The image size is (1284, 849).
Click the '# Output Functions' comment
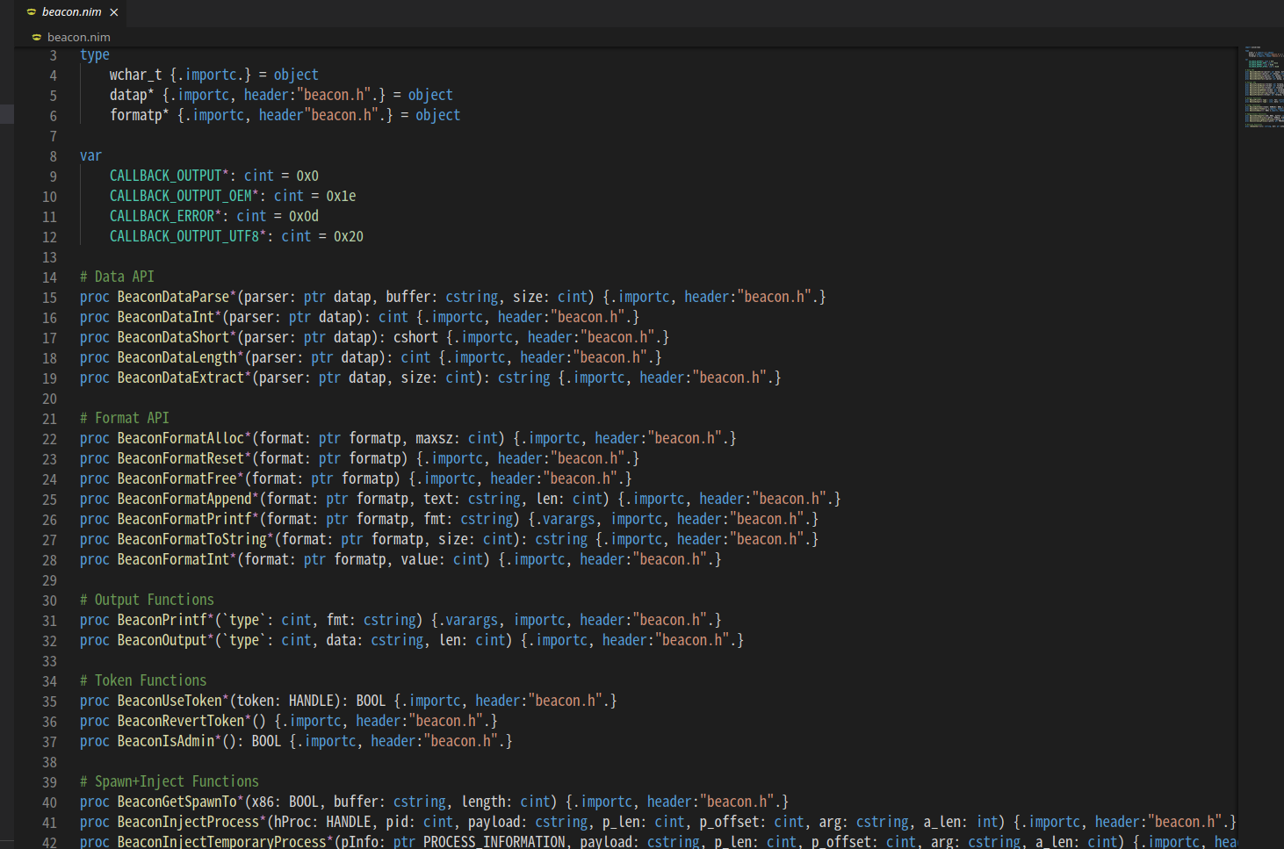point(147,600)
